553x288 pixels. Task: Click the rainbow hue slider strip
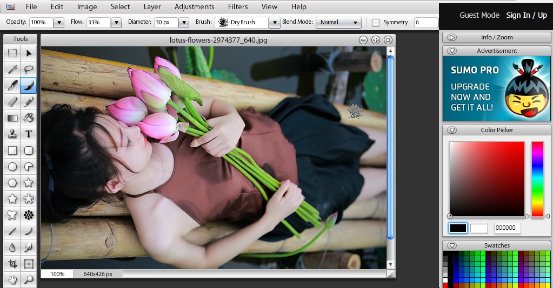537,179
